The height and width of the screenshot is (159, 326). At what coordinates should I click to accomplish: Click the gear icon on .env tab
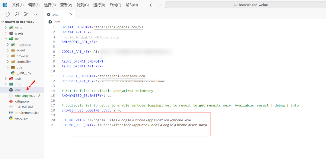48,14
